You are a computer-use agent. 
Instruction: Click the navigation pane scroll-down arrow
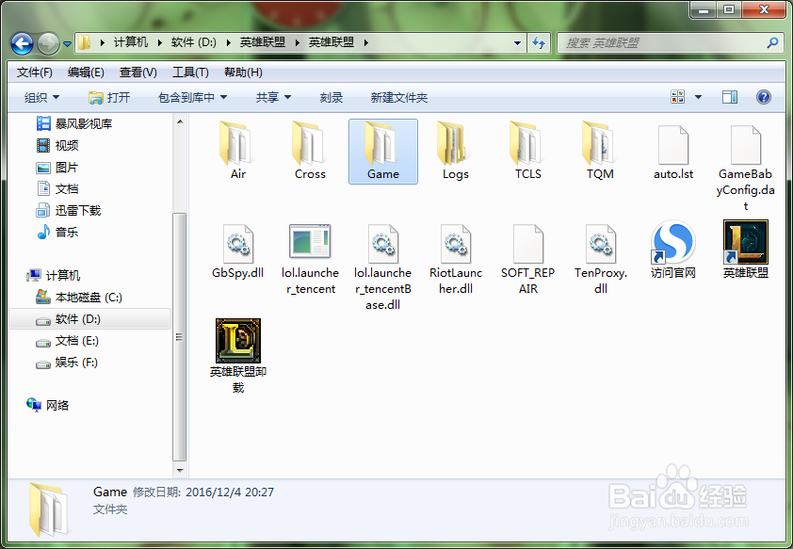click(180, 470)
